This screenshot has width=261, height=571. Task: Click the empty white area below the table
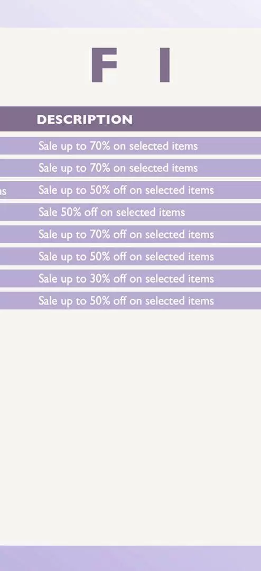coord(130,426)
